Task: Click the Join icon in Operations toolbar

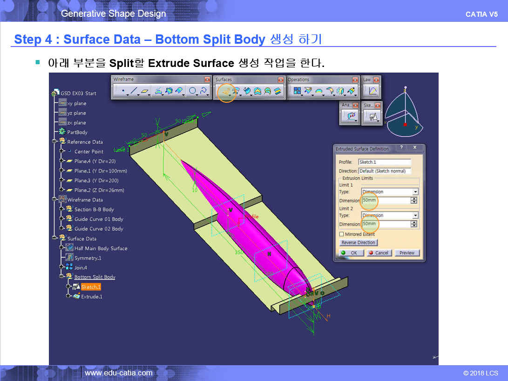Action: (296, 92)
